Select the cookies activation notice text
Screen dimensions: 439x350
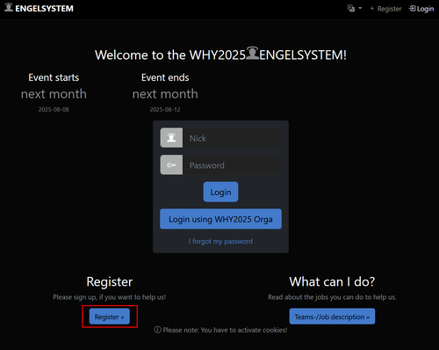(x=225, y=330)
